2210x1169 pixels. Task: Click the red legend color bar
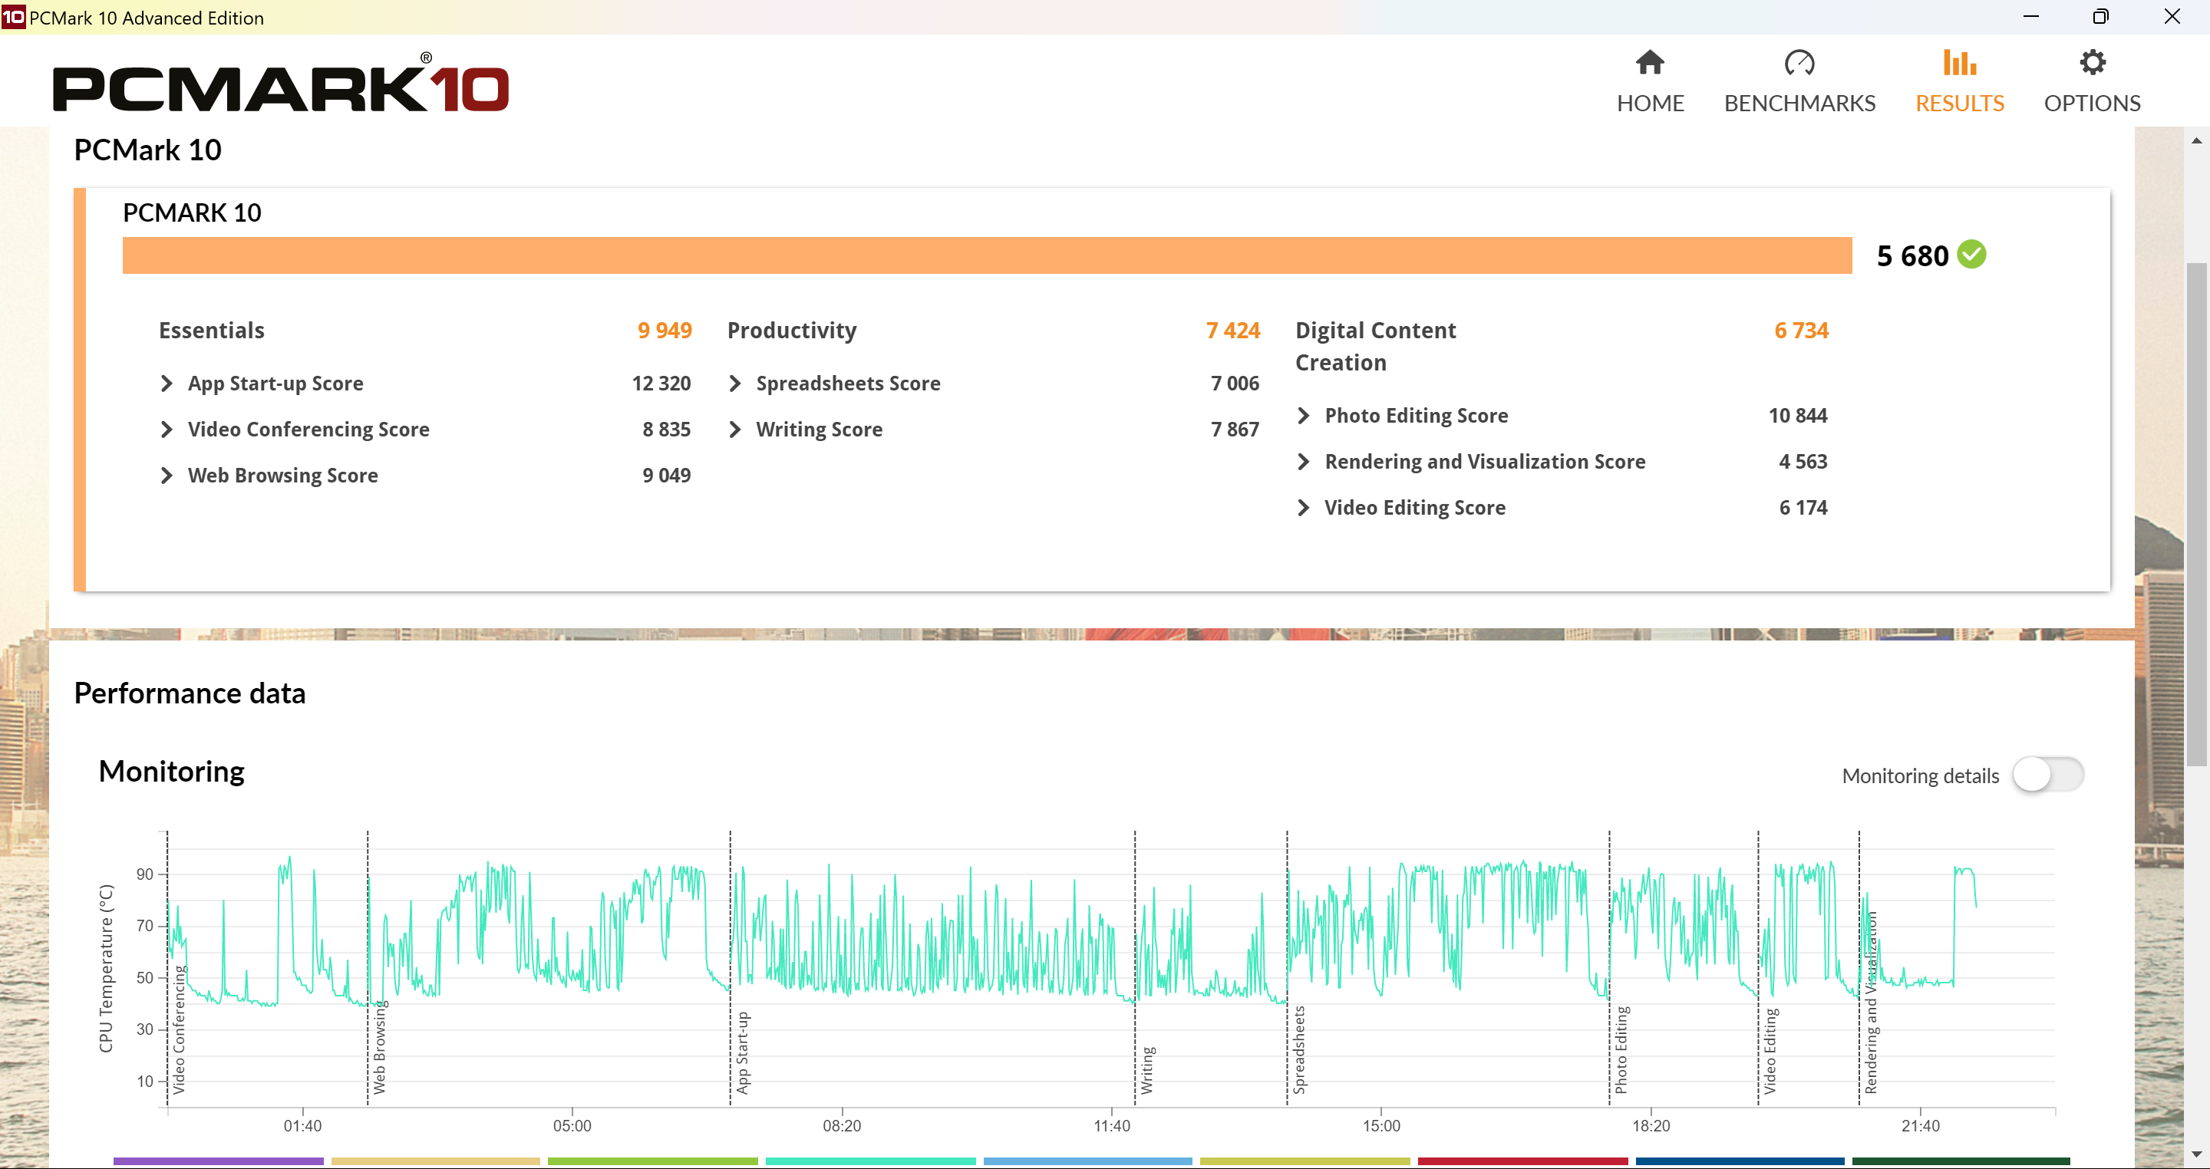[1522, 1161]
